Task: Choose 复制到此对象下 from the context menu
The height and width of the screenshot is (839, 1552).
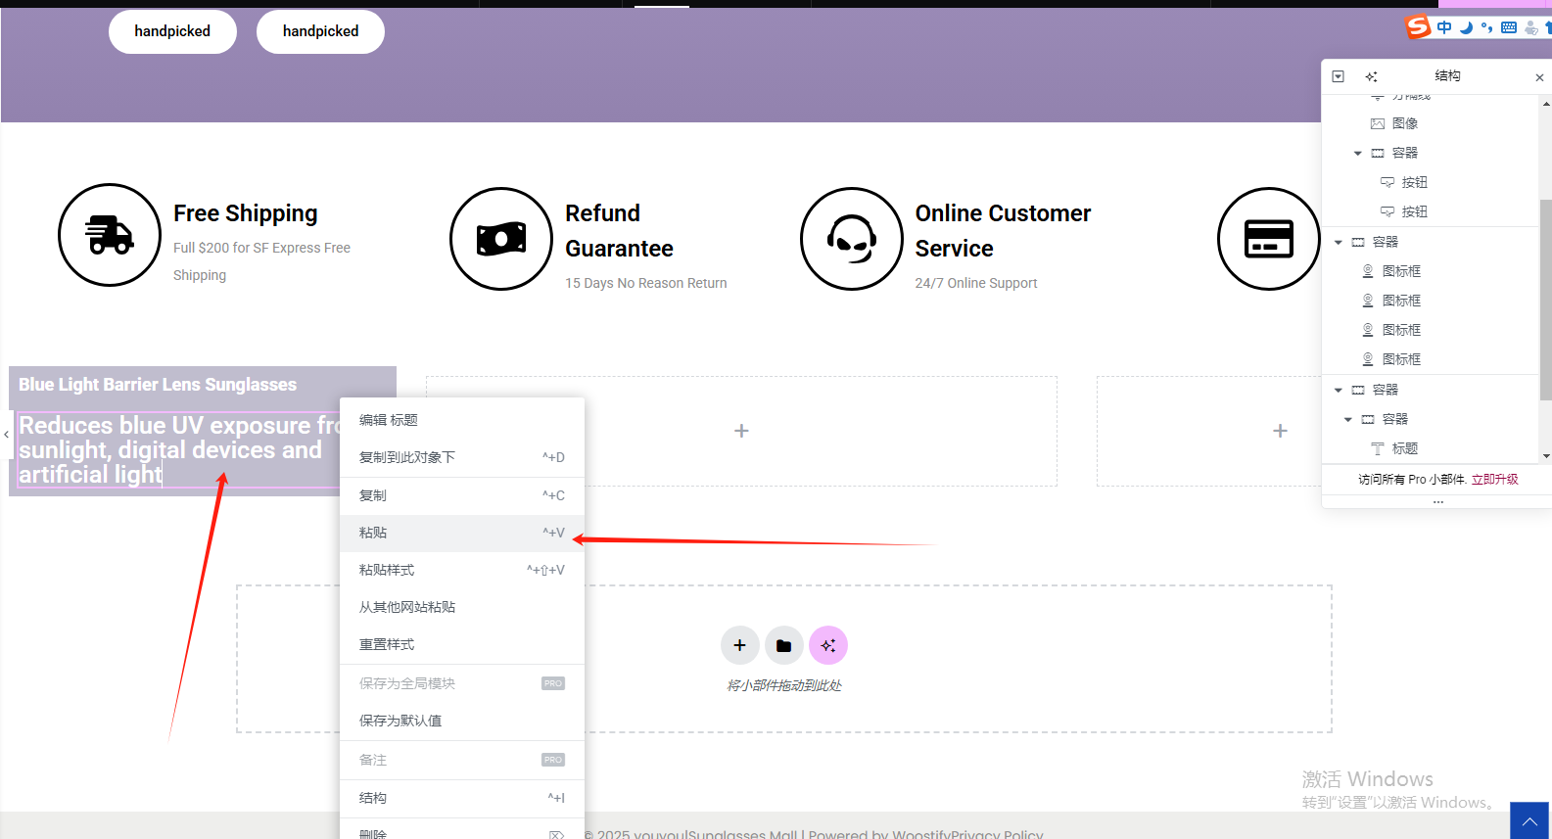Action: click(x=462, y=457)
